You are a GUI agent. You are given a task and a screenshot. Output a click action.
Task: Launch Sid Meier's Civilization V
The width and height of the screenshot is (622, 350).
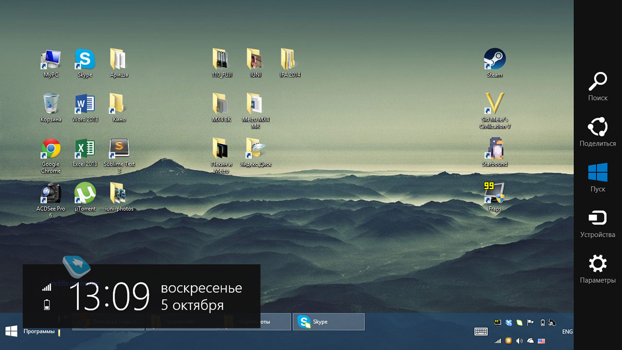coord(495,111)
